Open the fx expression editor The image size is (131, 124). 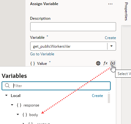pyautogui.click(x=105, y=63)
